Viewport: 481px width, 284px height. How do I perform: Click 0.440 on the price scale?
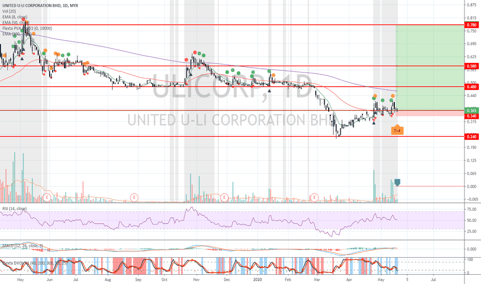(x=472, y=96)
